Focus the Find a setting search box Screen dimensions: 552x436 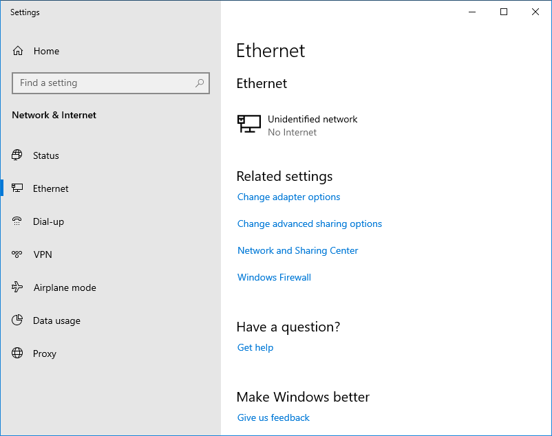tap(111, 83)
